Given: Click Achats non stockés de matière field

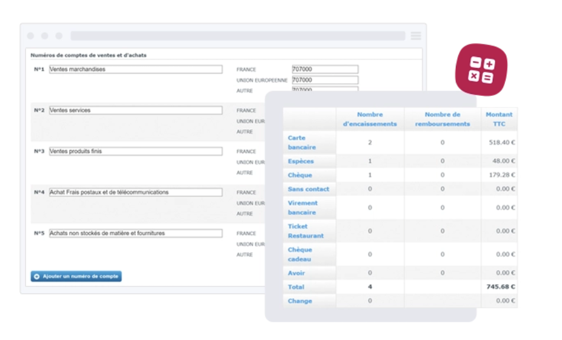Looking at the screenshot, I should click(x=135, y=233).
